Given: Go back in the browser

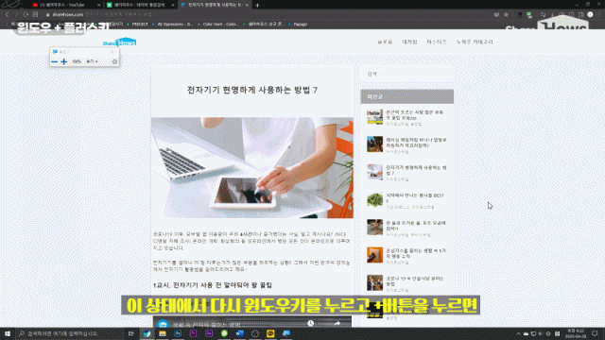Looking at the screenshot, I should coord(7,14).
